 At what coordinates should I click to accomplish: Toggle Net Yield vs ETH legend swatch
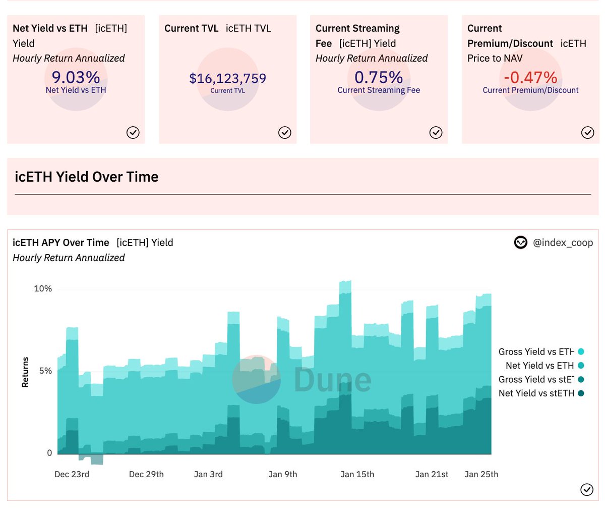581,365
